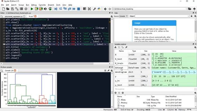Step into function debug icon

[65, 9]
